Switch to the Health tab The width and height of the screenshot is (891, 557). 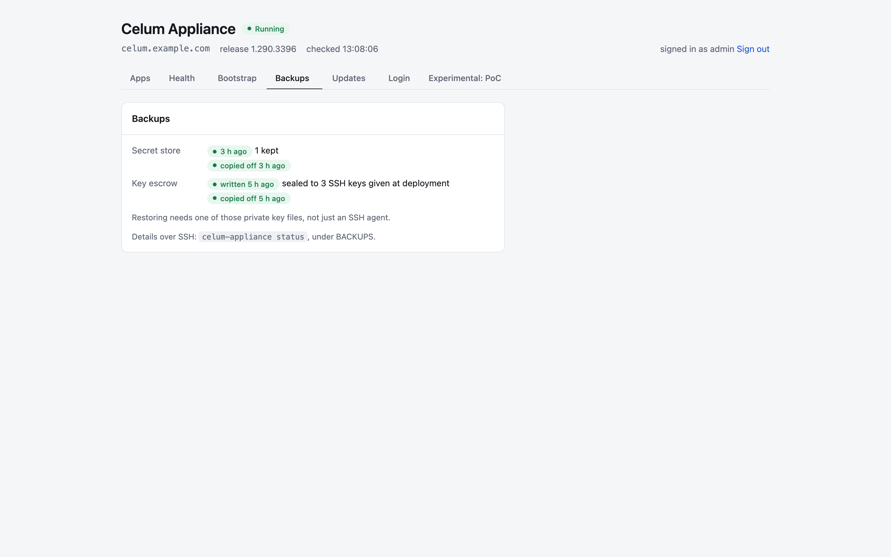point(182,78)
